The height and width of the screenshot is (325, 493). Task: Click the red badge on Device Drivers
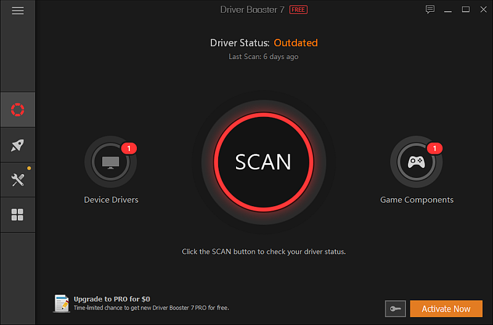pyautogui.click(x=129, y=148)
